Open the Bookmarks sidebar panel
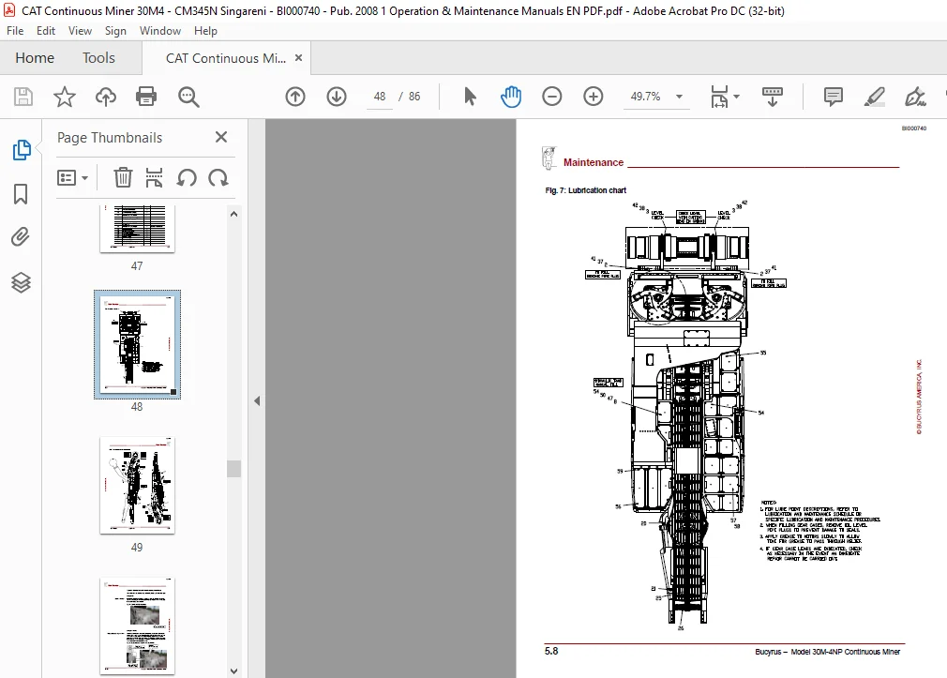The height and width of the screenshot is (678, 947). [21, 194]
